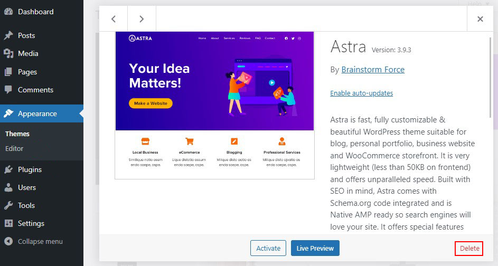Open Settings menu label

[x=31, y=223]
